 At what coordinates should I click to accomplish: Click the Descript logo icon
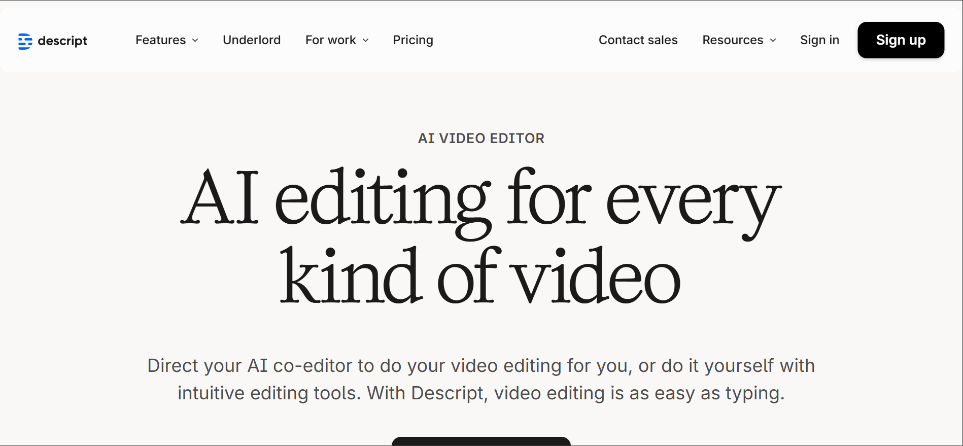point(25,41)
